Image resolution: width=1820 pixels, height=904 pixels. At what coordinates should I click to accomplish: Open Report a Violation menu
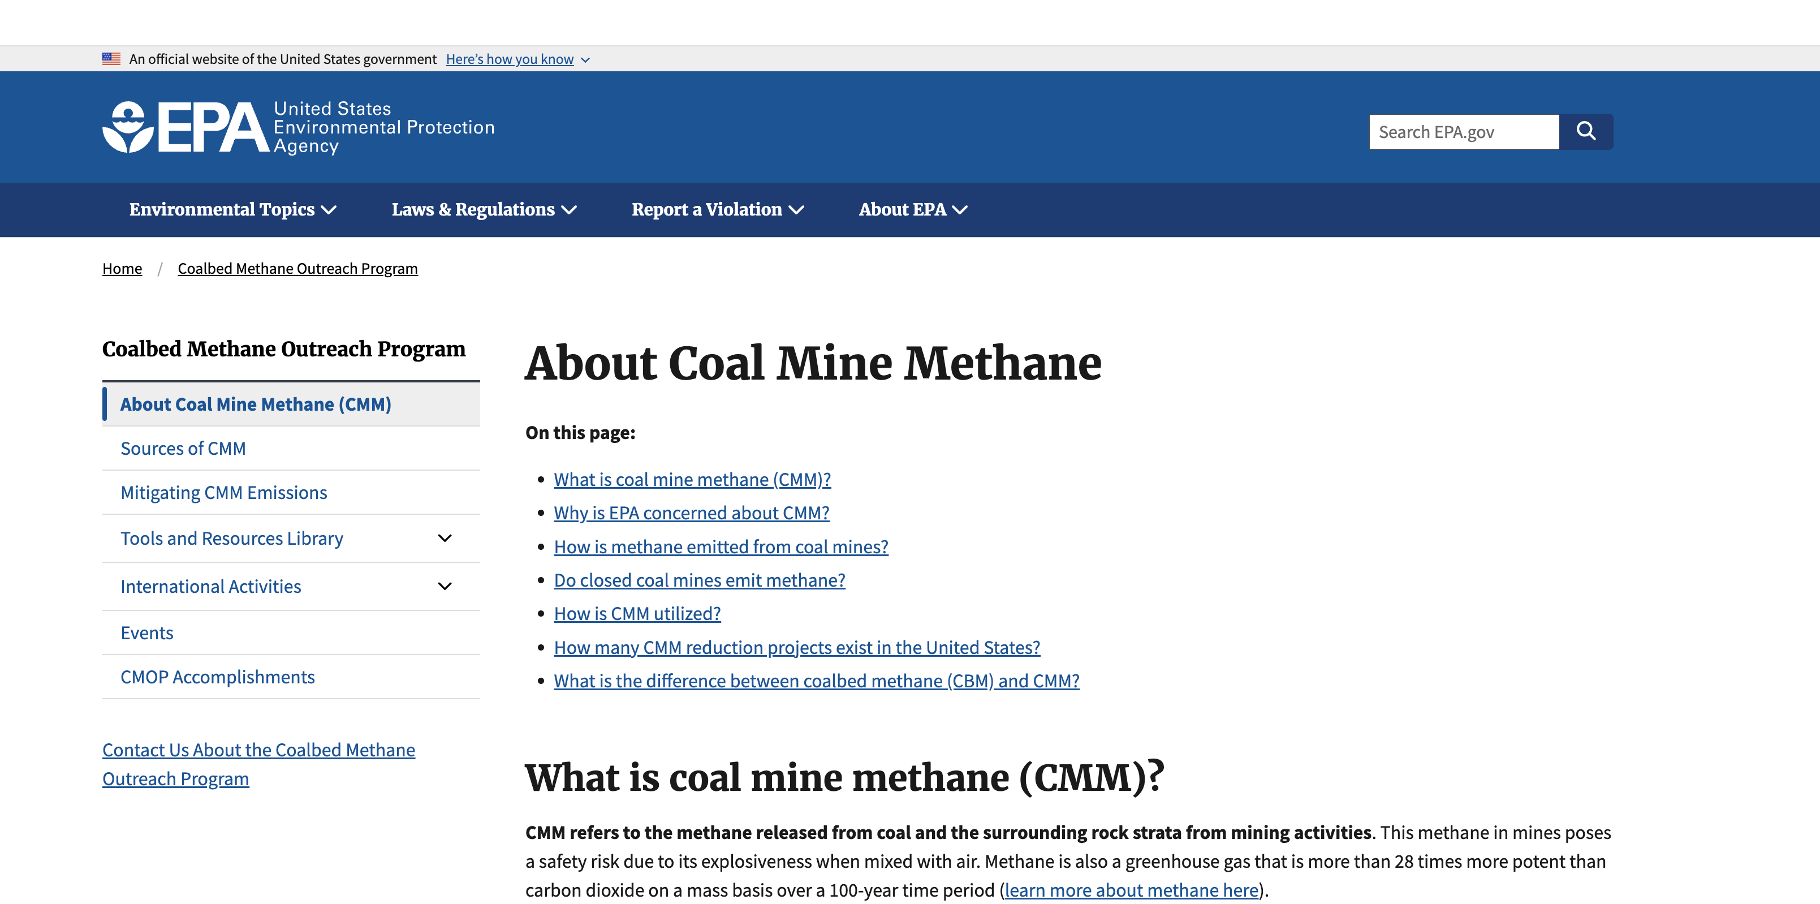pyautogui.click(x=717, y=210)
